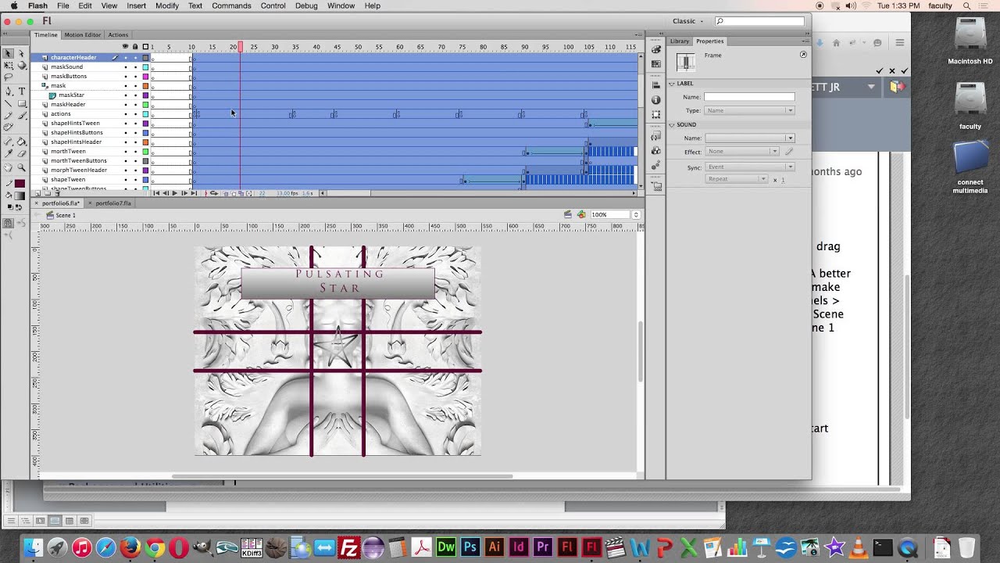Open the Transform panel icon
Screen dimensions: 1000x563
coord(656,114)
